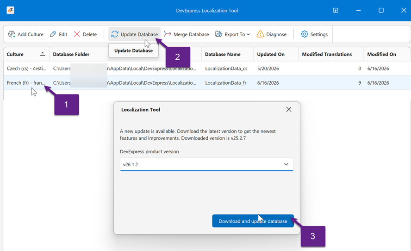Sort by Culture column header
The height and width of the screenshot is (251, 411).
(26, 54)
